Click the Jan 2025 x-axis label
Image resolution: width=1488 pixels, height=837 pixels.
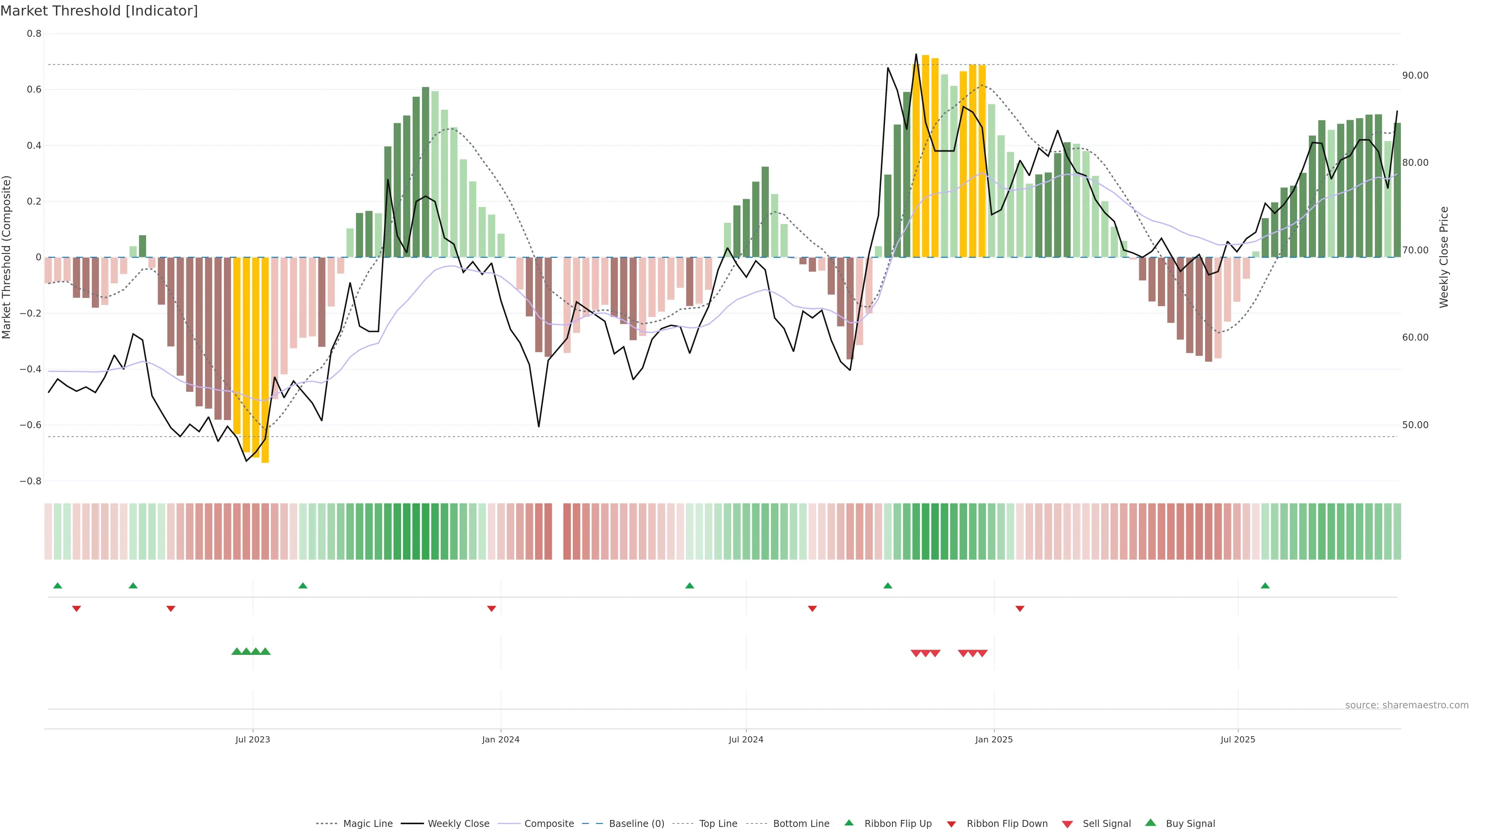pyautogui.click(x=994, y=739)
